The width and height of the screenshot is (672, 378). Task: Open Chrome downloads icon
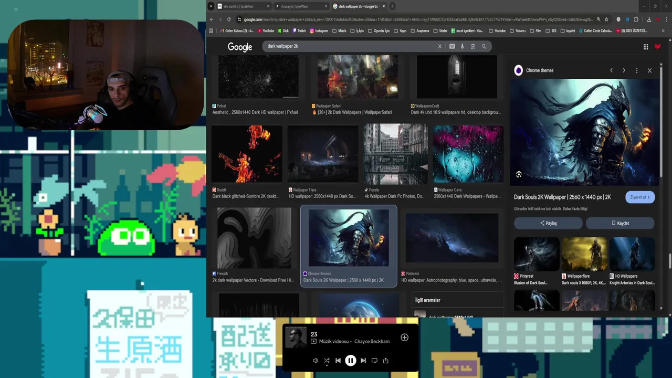[649, 19]
